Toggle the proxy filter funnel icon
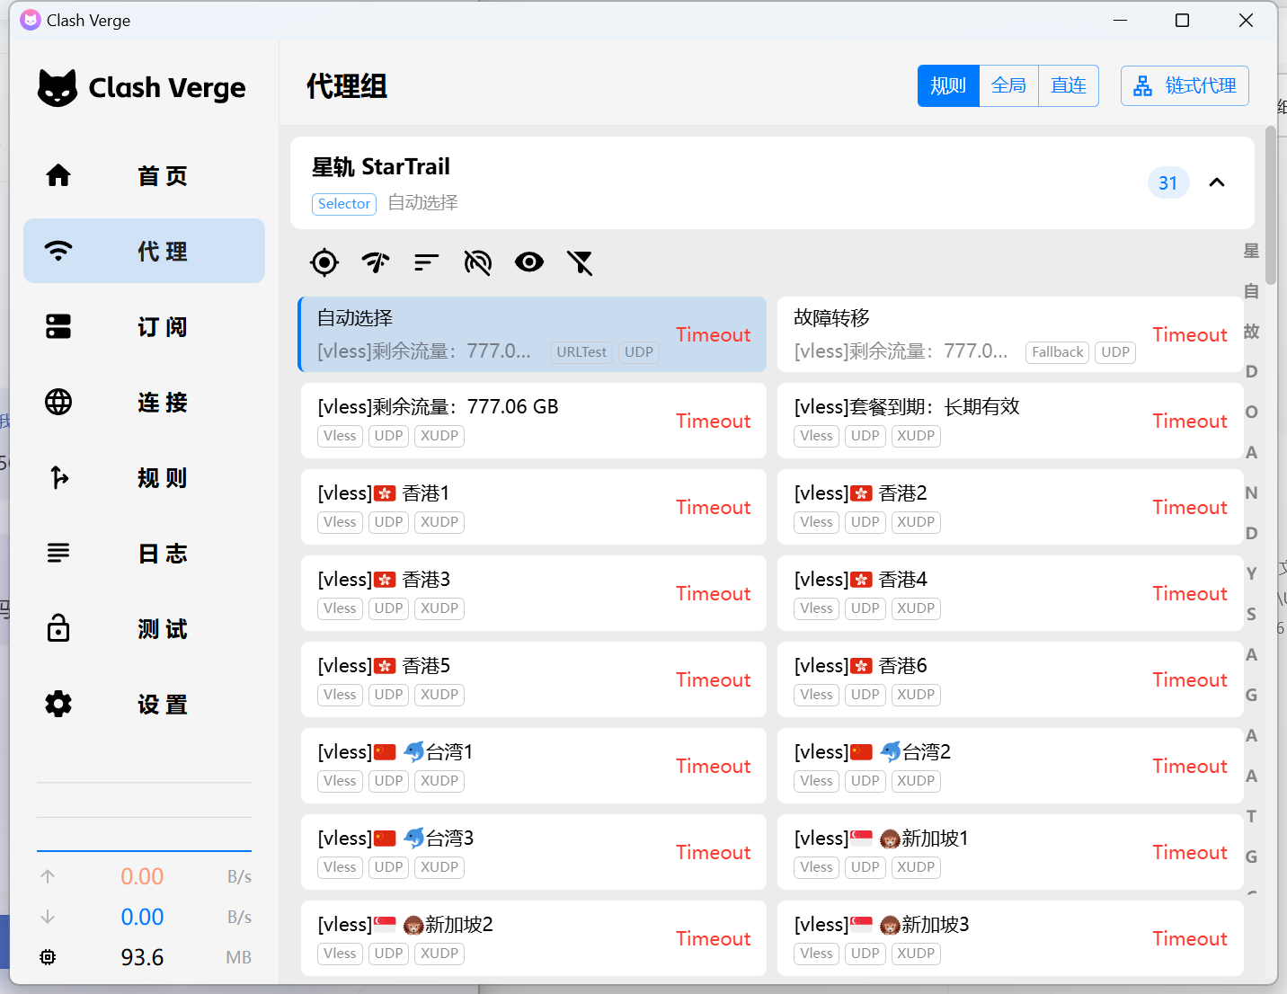This screenshot has height=994, width=1287. coord(580,262)
